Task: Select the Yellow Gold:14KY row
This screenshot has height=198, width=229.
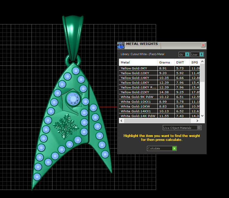Action: (160, 78)
